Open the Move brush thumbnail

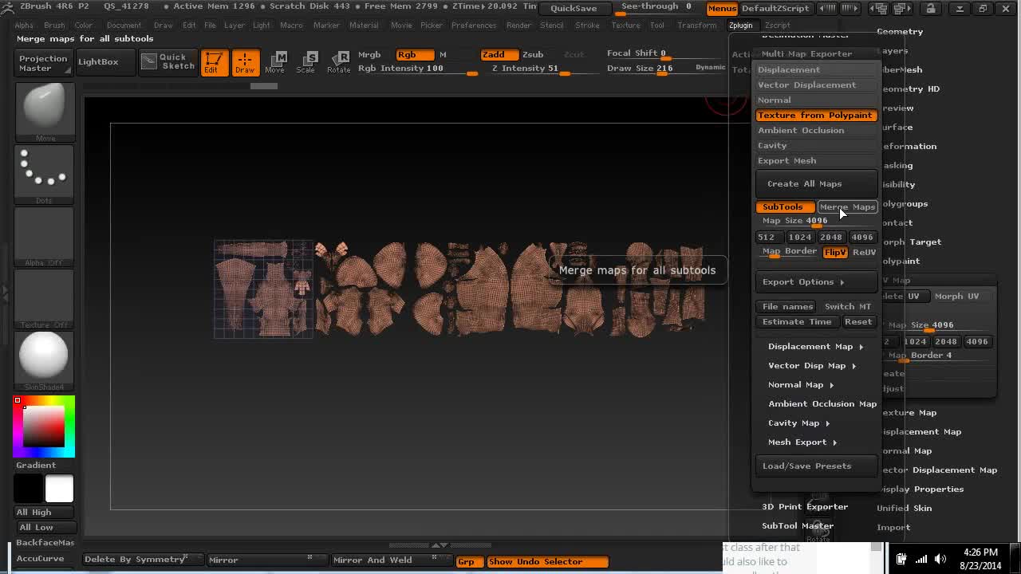pyautogui.click(x=45, y=110)
